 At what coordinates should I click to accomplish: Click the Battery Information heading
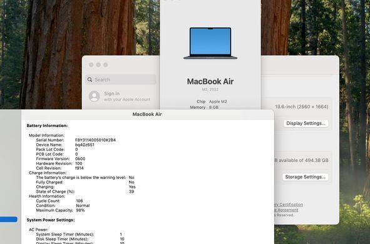click(47, 126)
